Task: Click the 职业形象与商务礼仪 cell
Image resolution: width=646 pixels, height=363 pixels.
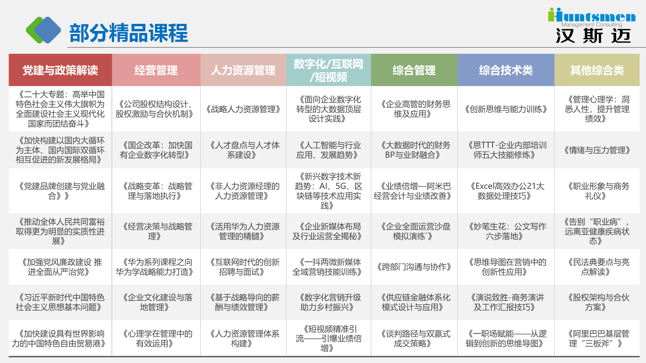Action: pos(597,191)
